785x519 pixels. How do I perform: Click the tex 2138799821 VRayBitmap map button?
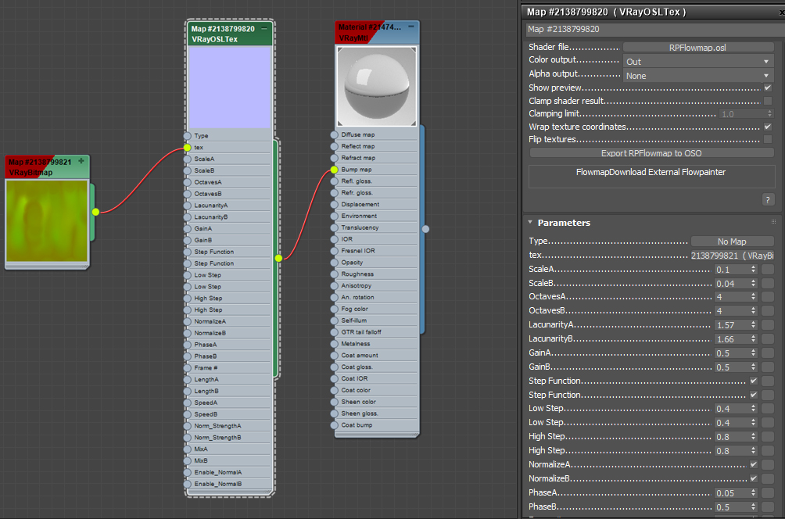click(x=732, y=256)
